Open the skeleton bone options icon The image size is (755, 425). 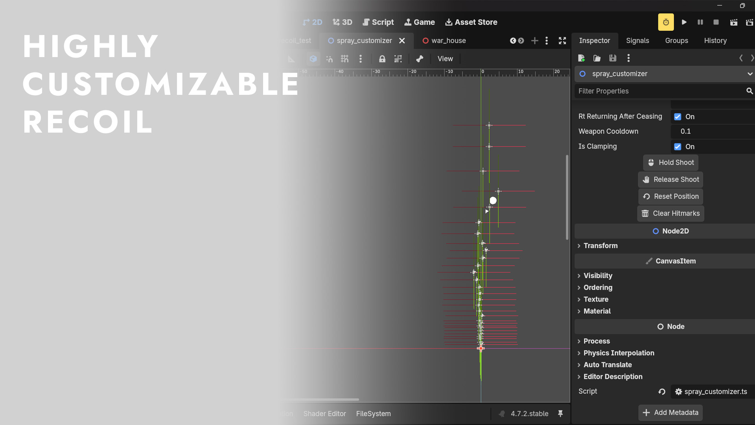tap(420, 59)
